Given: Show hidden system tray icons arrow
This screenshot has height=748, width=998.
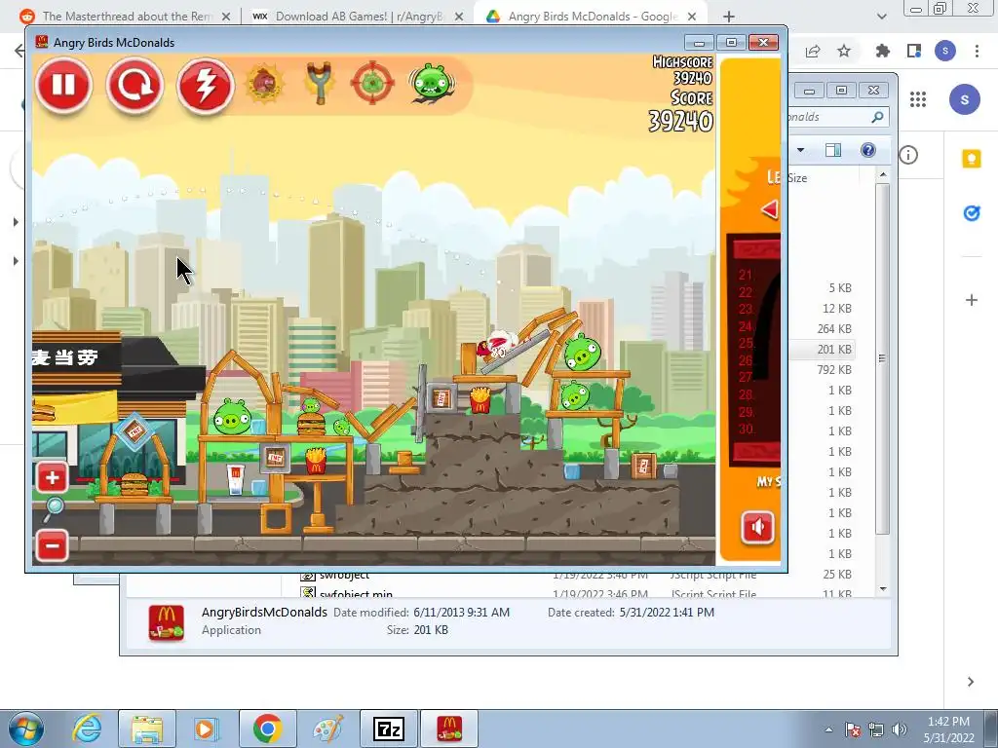Looking at the screenshot, I should click(x=828, y=729).
